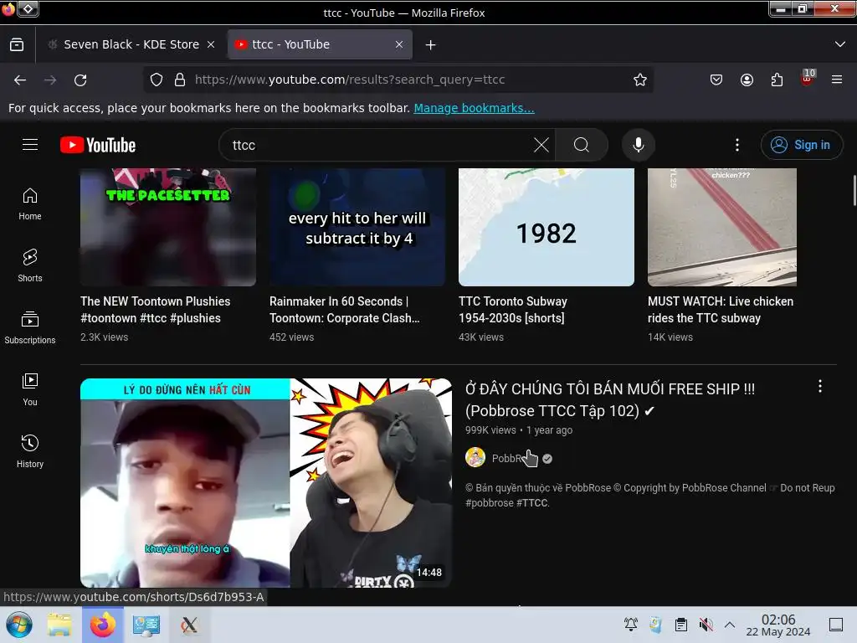Open the Home sidebar item
This screenshot has width=857, height=643.
point(30,204)
